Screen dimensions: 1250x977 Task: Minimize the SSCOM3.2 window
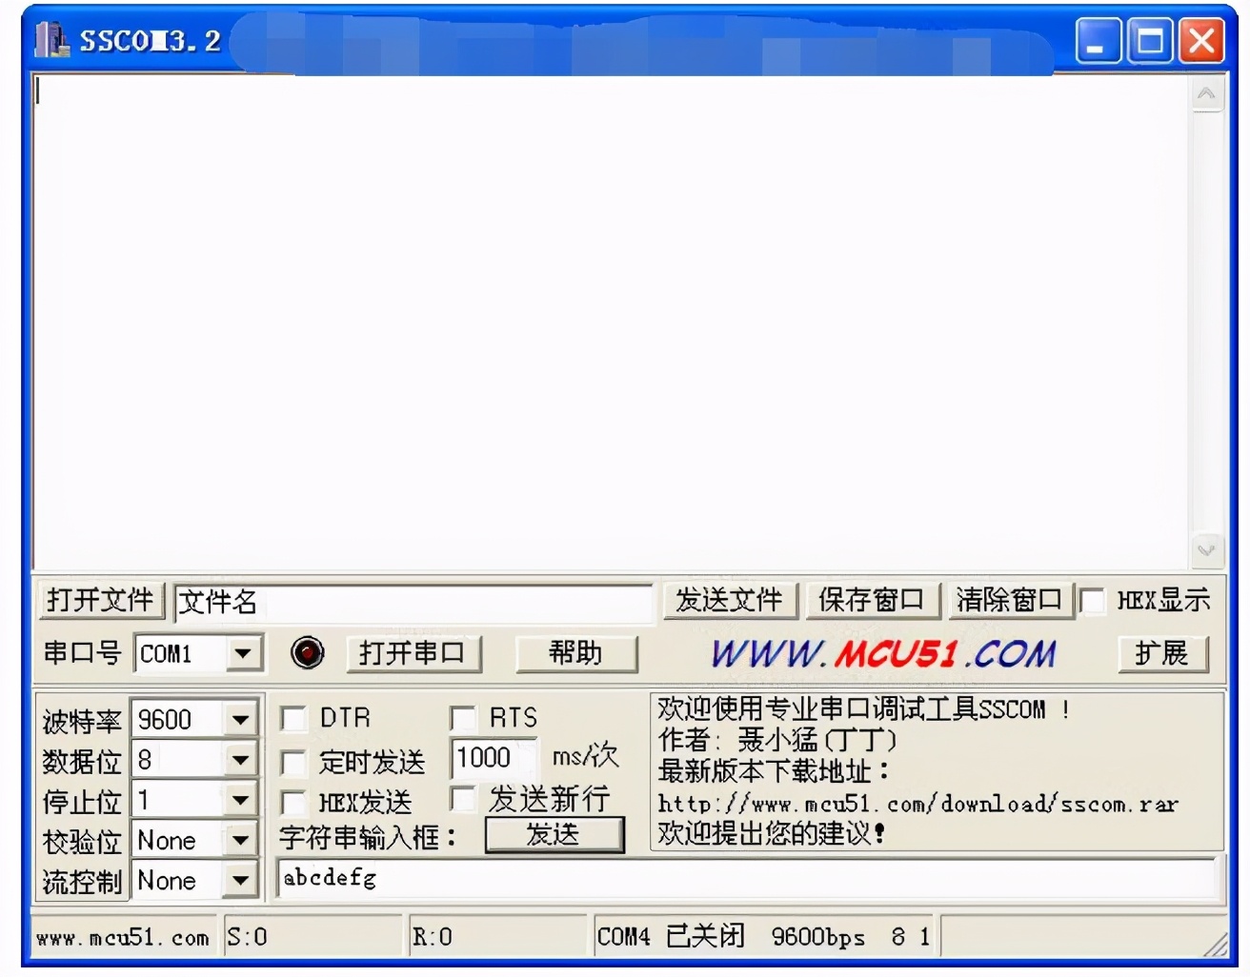[1099, 41]
